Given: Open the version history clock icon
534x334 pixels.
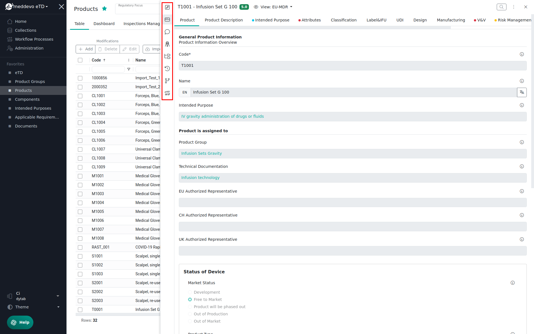Looking at the screenshot, I should 167,68.
